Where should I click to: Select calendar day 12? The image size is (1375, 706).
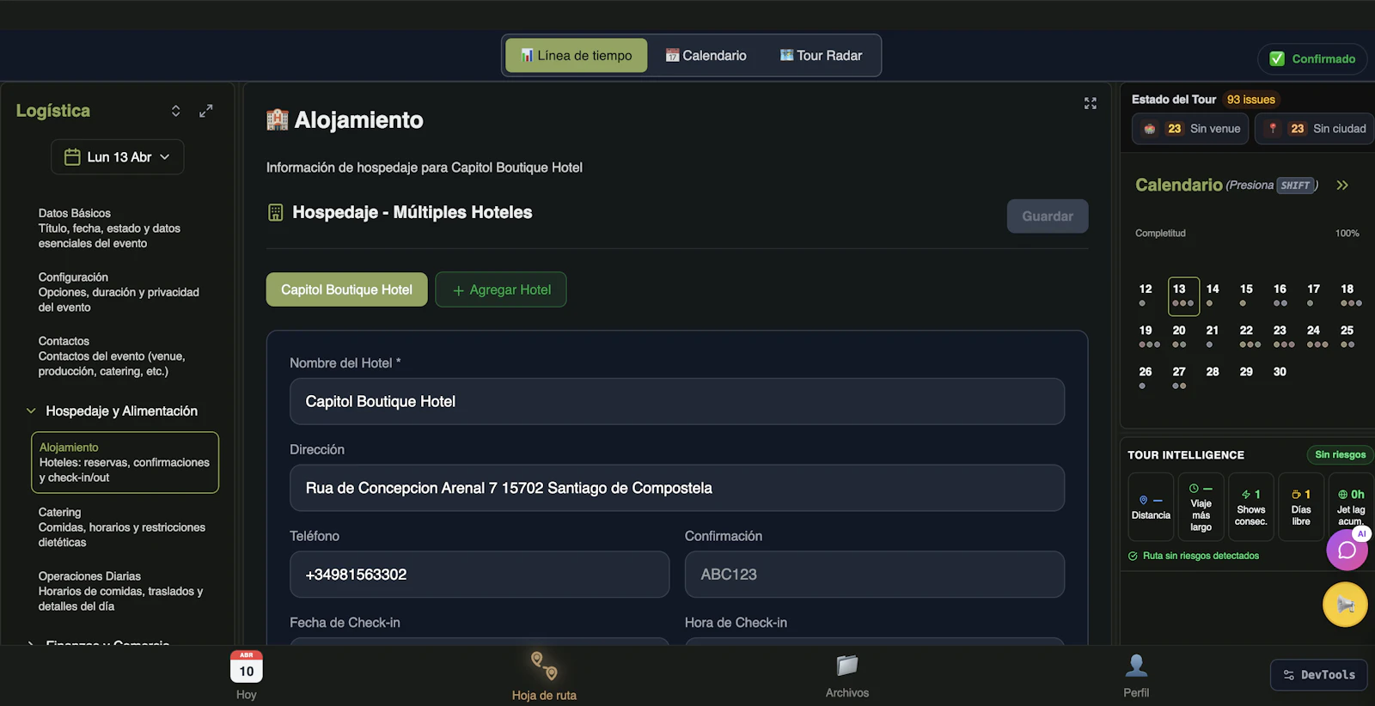1146,295
